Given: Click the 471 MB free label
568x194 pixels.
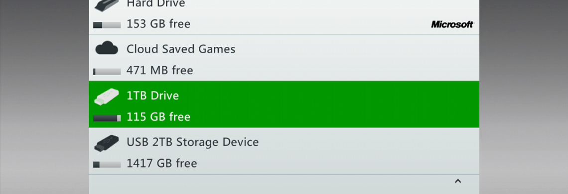Looking at the screenshot, I should click(x=160, y=70).
